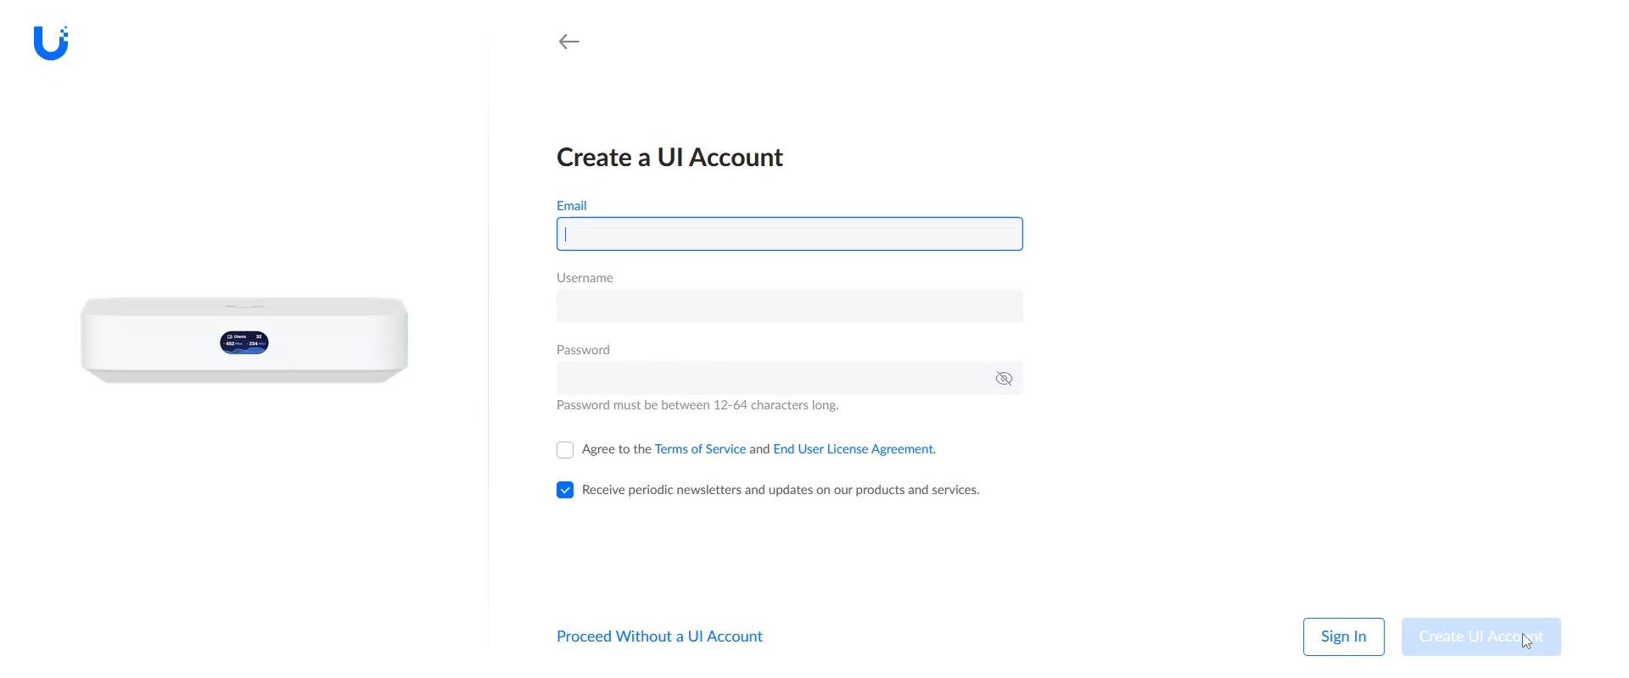Click the Username field label
Viewport: 1629px width, 678px height.
point(585,278)
